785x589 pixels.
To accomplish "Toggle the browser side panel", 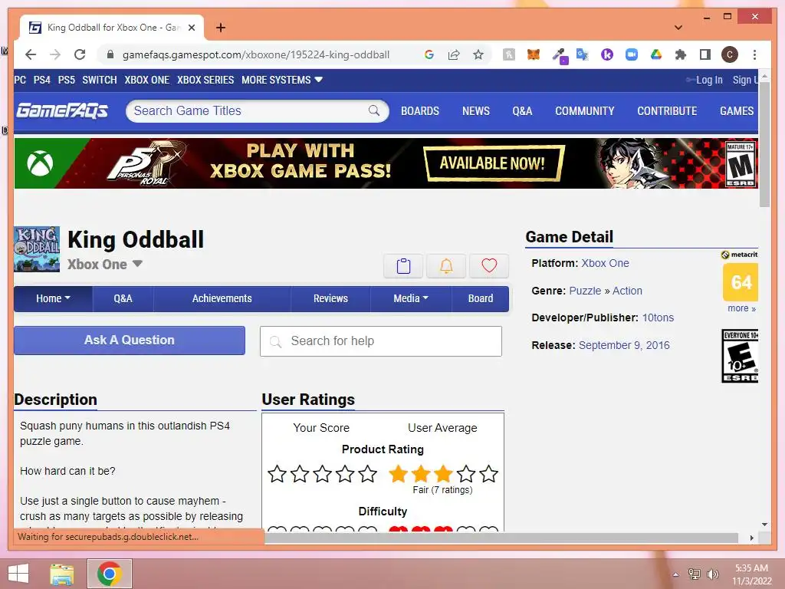I will [705, 54].
